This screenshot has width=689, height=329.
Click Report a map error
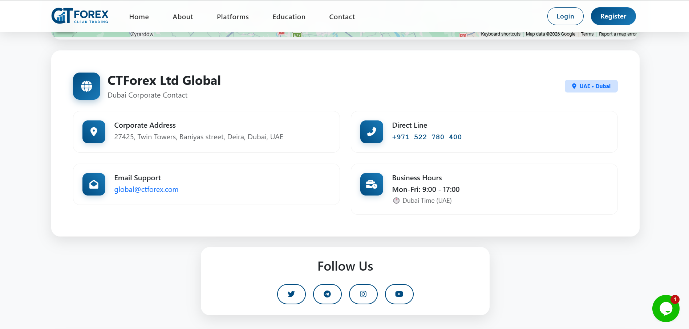(x=618, y=34)
